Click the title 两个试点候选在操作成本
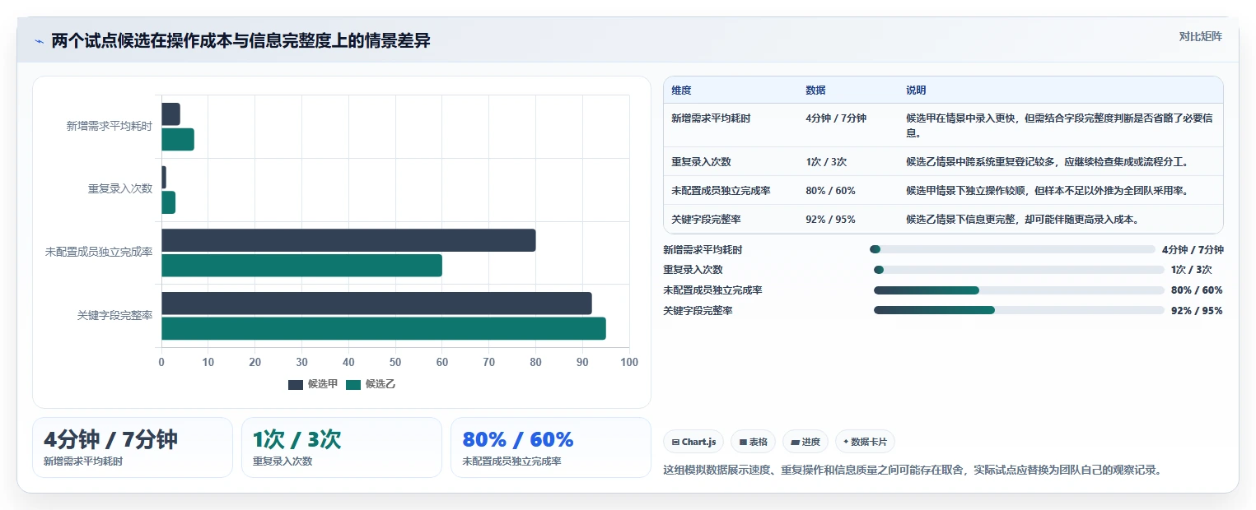This screenshot has width=1256, height=510. point(240,41)
